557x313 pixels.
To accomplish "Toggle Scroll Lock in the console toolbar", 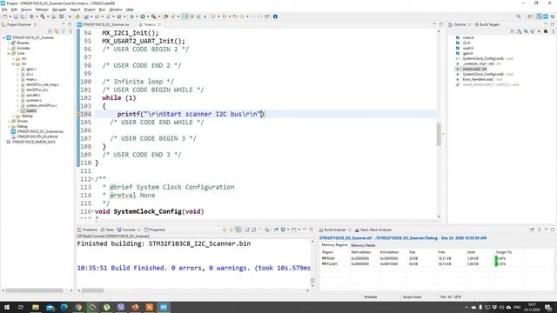I will (253, 230).
